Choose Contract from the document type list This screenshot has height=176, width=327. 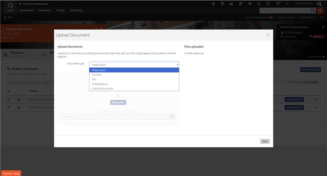point(97,75)
